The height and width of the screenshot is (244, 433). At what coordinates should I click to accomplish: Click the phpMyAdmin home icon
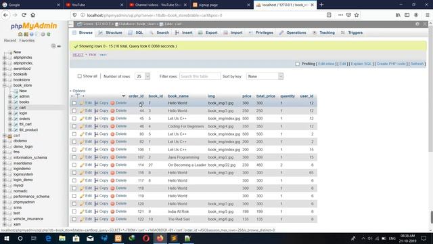[x=20, y=35]
